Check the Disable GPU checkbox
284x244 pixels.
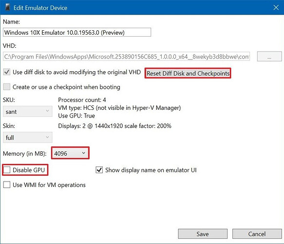tap(7, 170)
